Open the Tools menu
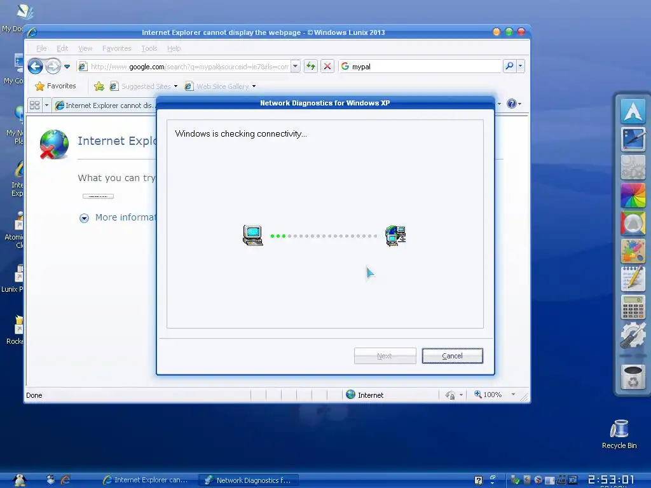Image resolution: width=651 pixels, height=488 pixels. [149, 48]
